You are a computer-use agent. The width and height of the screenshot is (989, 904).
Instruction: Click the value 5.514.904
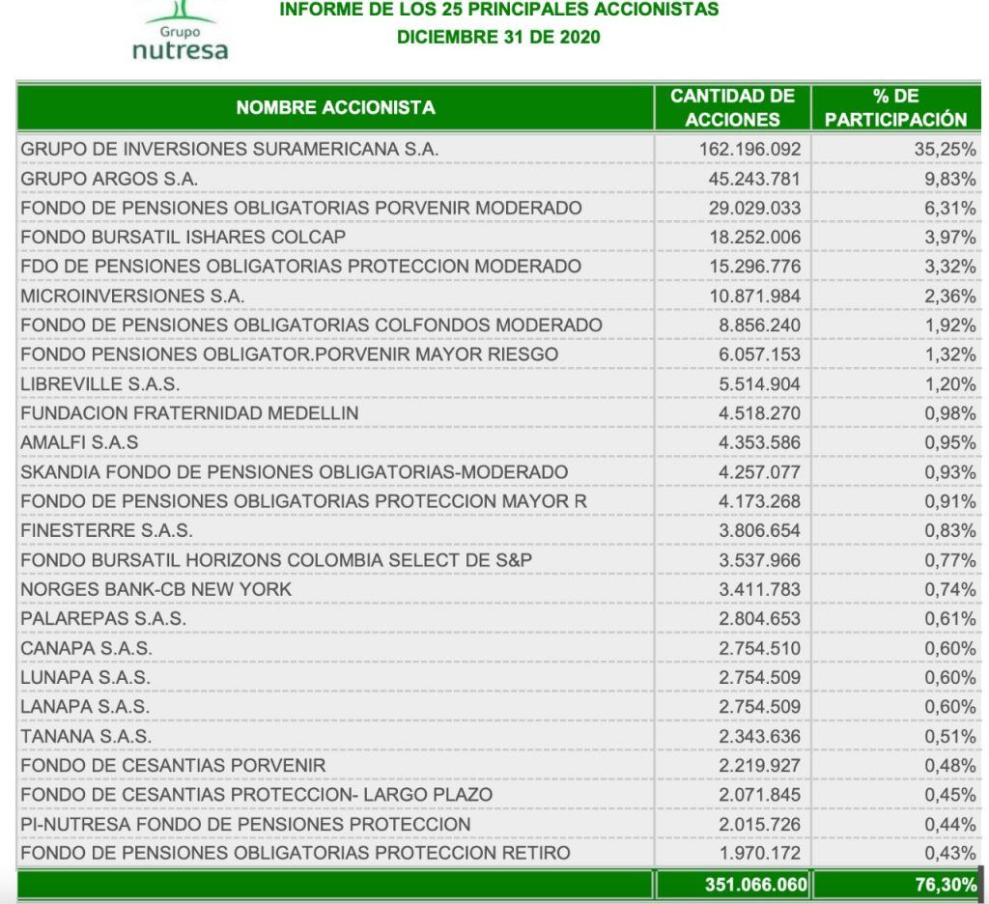point(759,384)
